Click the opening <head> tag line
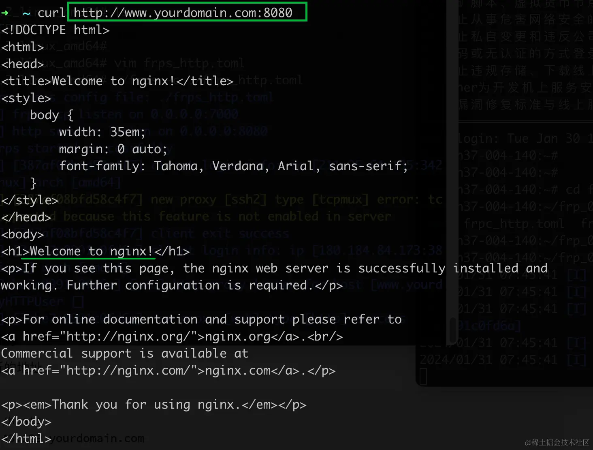The height and width of the screenshot is (450, 593). (22, 64)
